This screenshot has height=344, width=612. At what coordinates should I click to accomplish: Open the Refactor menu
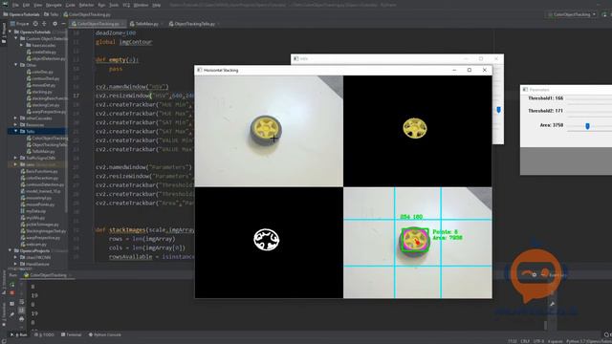coord(86,5)
